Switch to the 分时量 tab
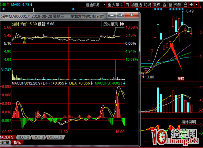 [5, 143]
